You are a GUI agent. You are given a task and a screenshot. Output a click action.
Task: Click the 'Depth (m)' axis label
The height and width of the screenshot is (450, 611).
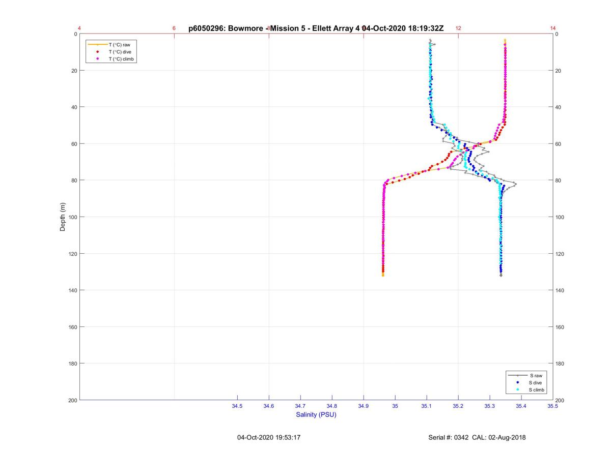(x=63, y=217)
